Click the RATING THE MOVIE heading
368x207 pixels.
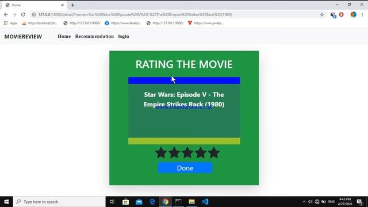tap(184, 64)
